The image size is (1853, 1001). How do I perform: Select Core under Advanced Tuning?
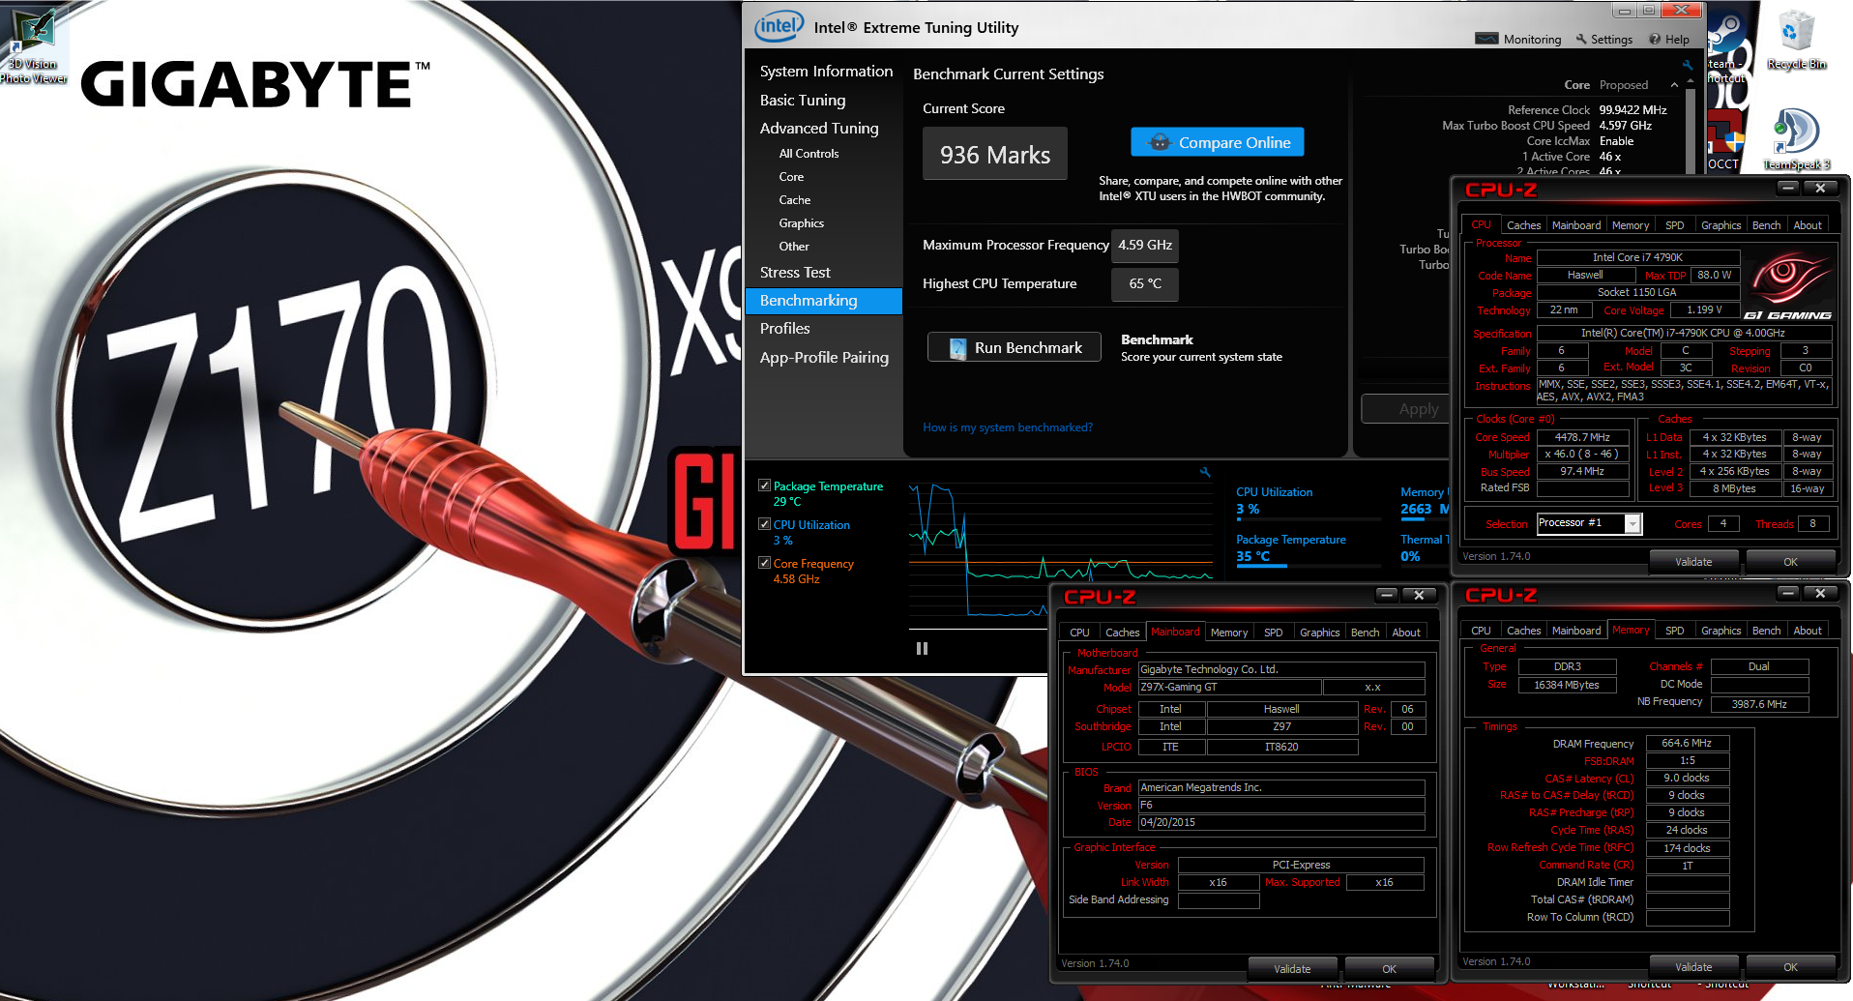coord(791,176)
